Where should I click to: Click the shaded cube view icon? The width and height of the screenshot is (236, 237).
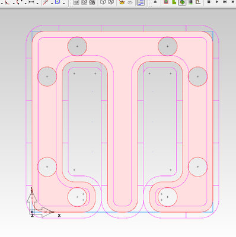click(111, 2)
